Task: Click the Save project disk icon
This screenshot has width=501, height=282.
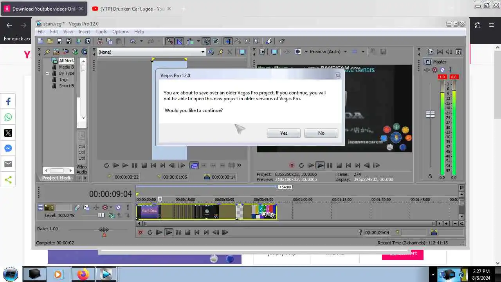Action: [59, 41]
